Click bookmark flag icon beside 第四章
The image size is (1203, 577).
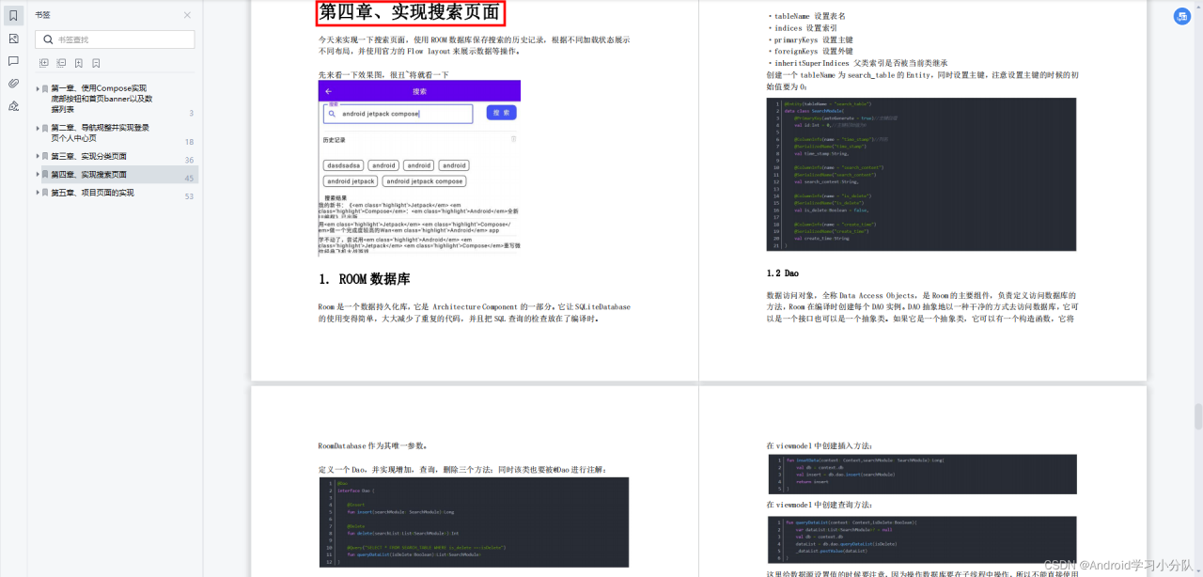(45, 174)
